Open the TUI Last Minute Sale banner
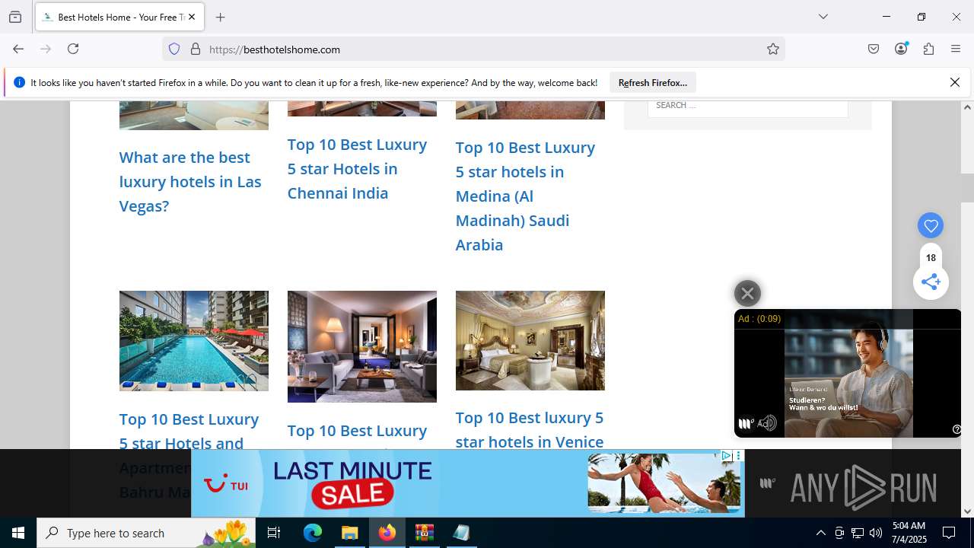 pyautogui.click(x=467, y=483)
